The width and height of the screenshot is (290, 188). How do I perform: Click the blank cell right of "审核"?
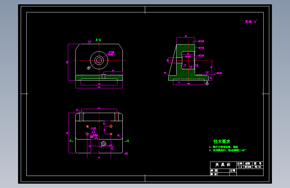pyautogui.click(x=223, y=174)
